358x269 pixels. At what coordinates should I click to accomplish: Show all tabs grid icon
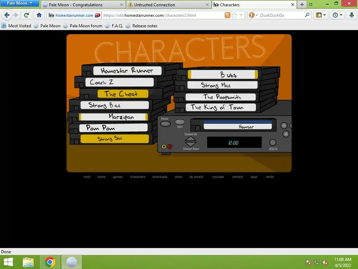coord(311,5)
